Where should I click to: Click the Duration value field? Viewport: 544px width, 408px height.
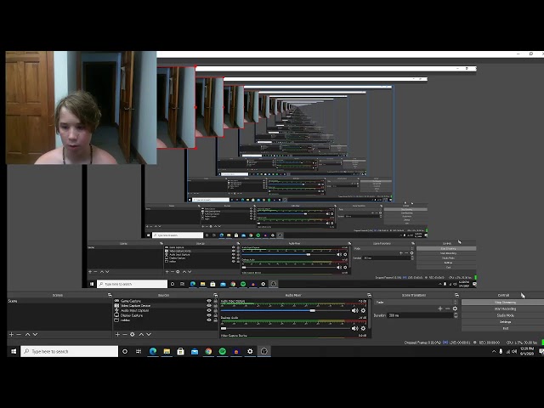[x=420, y=315]
